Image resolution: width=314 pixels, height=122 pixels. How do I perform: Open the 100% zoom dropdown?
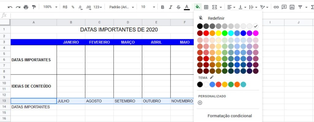50,7
